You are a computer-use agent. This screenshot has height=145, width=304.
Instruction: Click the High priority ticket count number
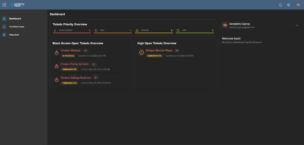131,30
